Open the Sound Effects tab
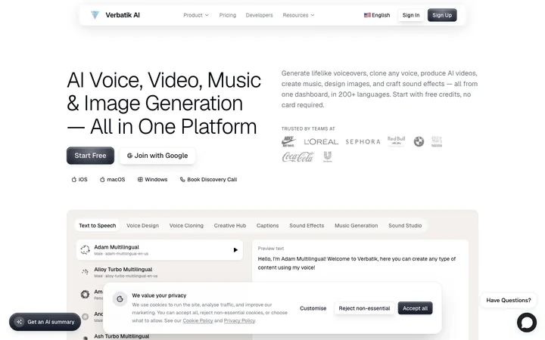Image resolution: width=545 pixels, height=340 pixels. 307,225
